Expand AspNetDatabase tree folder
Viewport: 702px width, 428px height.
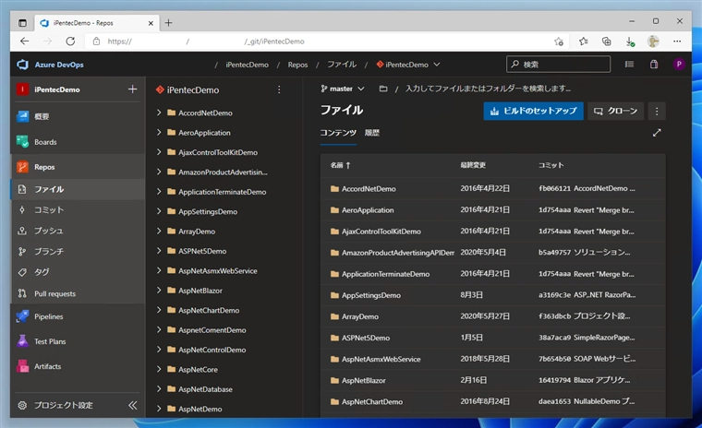point(159,389)
